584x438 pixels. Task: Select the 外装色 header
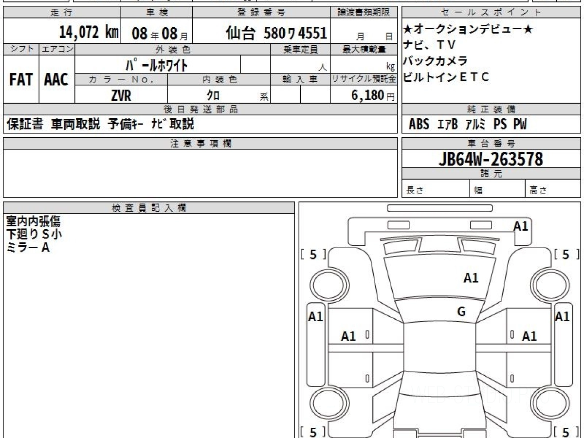[x=173, y=49]
